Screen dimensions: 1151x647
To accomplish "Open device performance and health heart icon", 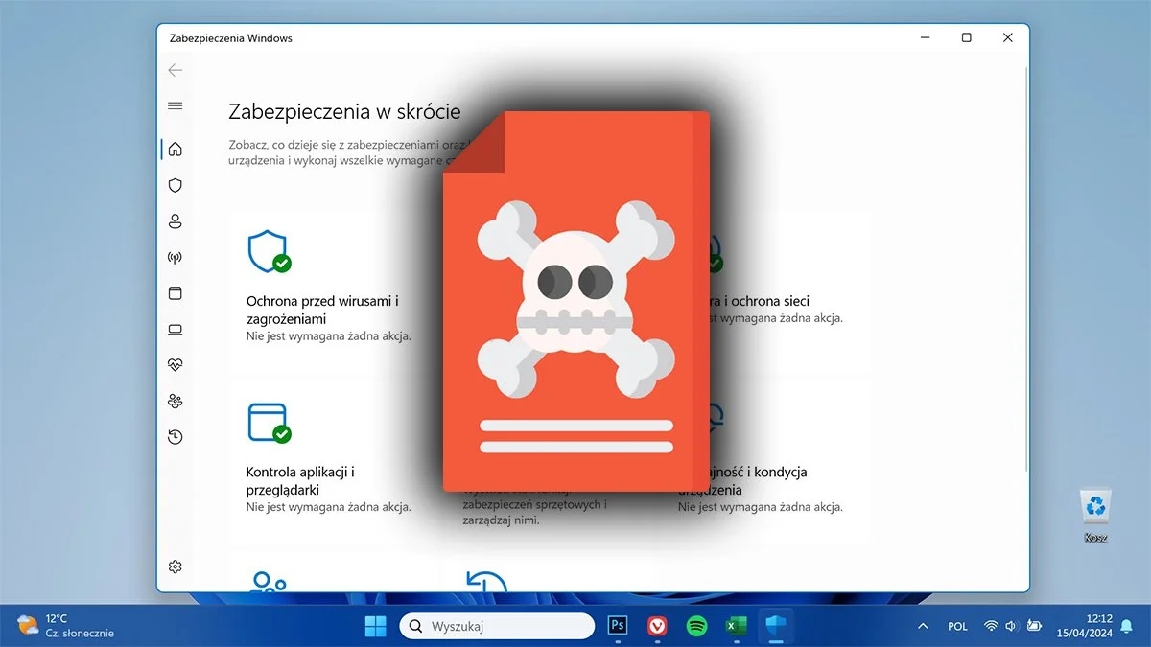I will coord(175,364).
